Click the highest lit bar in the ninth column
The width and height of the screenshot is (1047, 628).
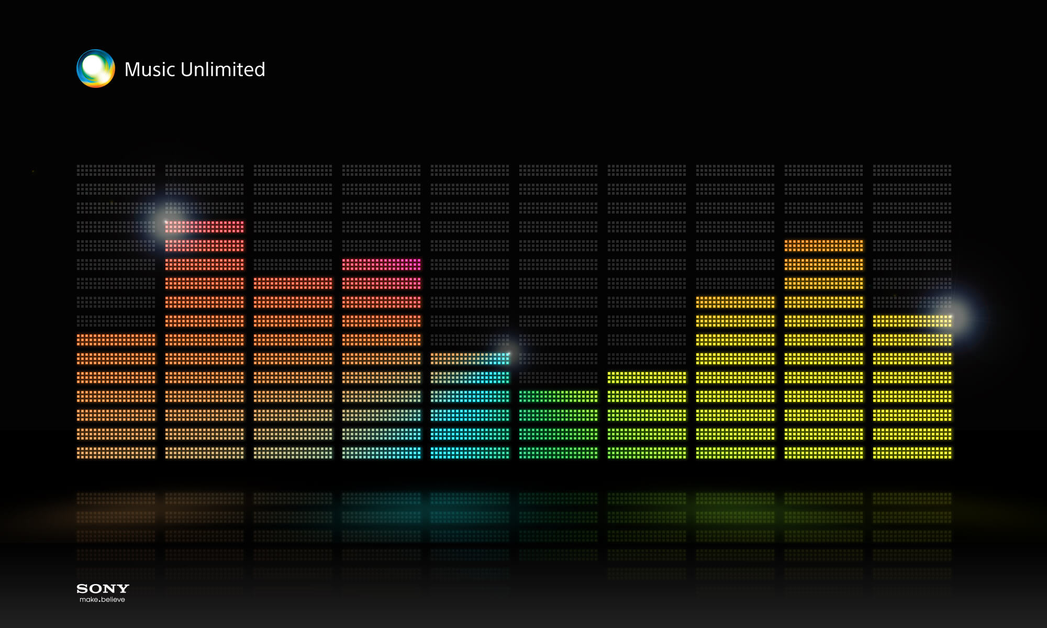pyautogui.click(x=823, y=245)
